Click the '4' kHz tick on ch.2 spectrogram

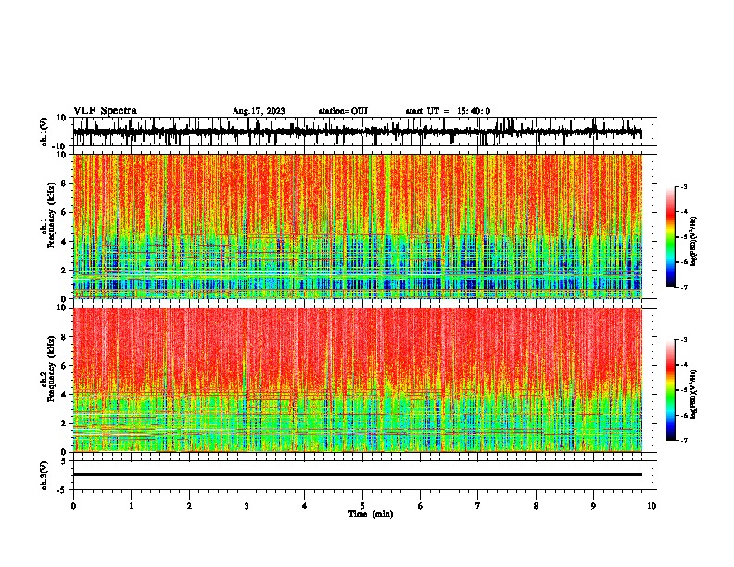65,395
